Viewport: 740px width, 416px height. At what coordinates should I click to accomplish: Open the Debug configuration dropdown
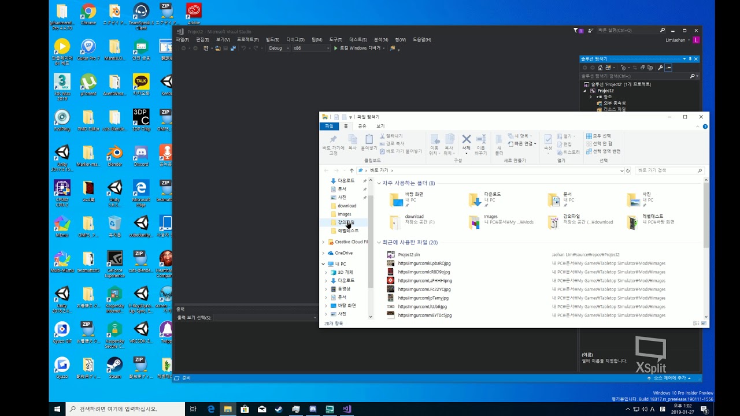point(279,48)
